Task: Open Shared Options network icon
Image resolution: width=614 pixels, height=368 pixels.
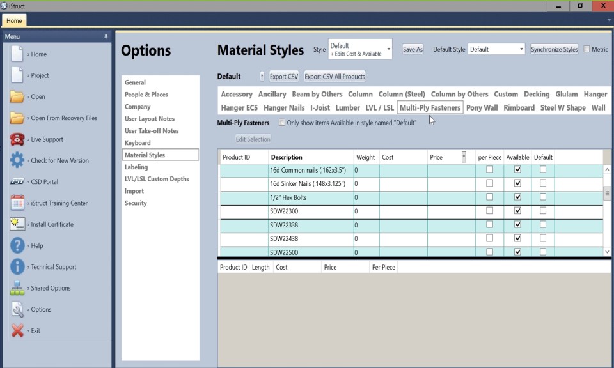Action: (x=17, y=288)
